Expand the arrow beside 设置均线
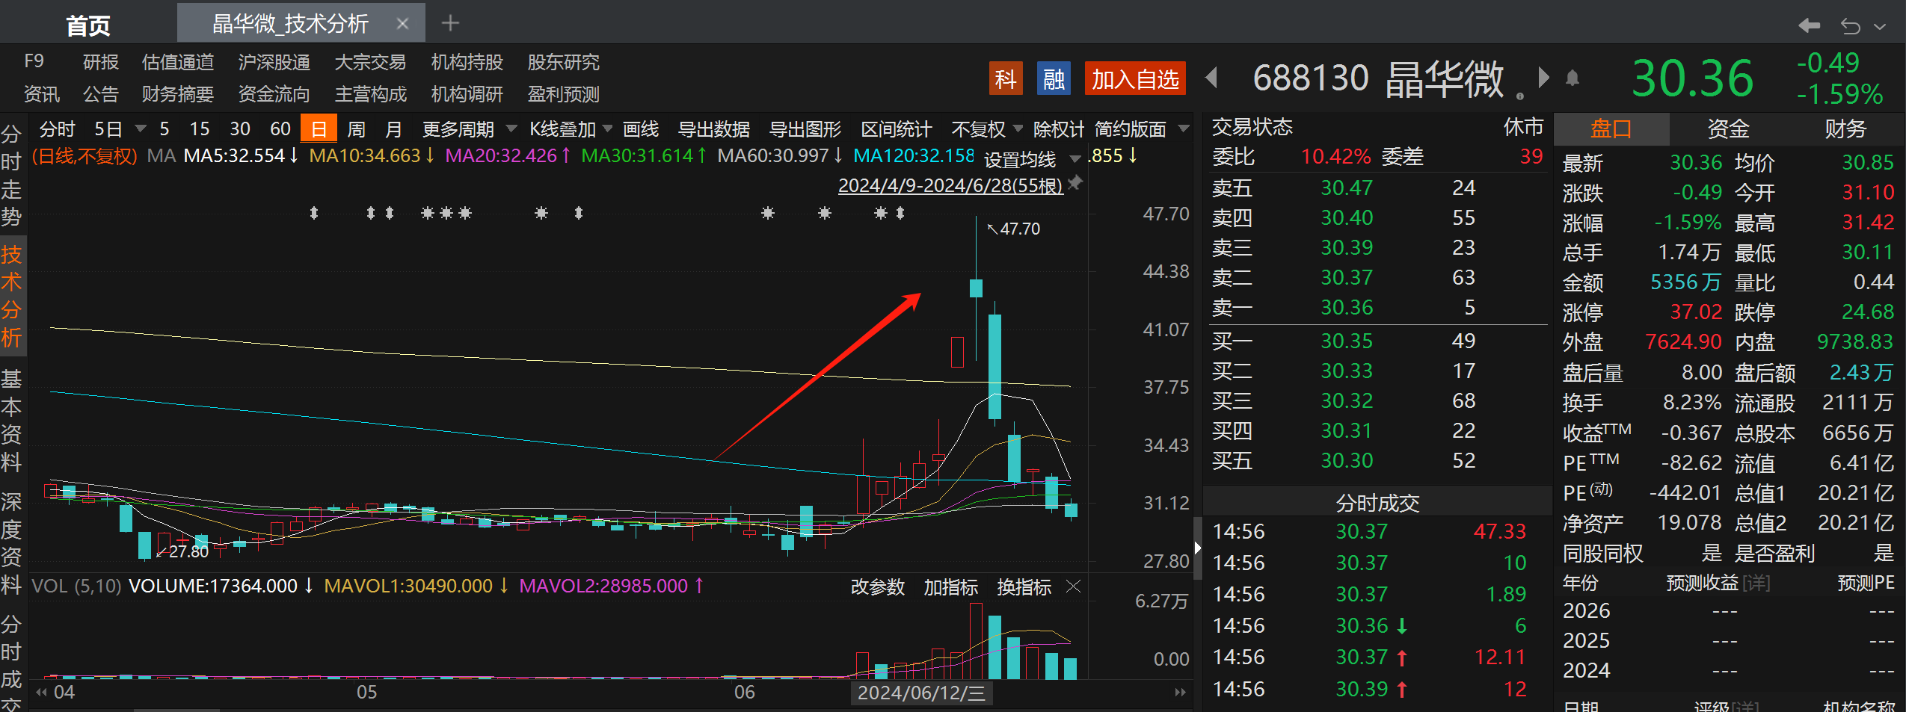1906x712 pixels. [x=1075, y=158]
